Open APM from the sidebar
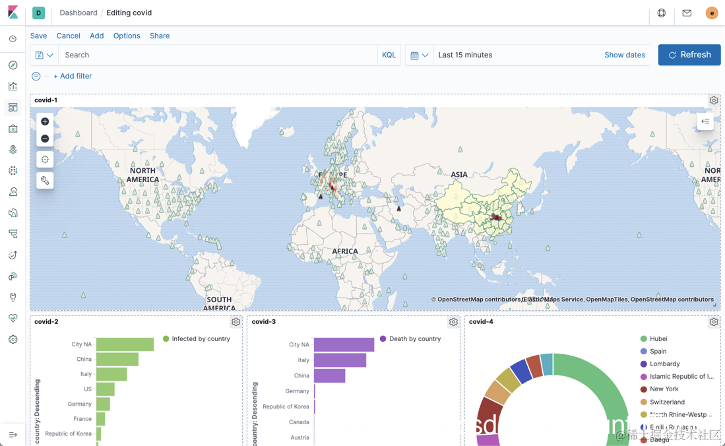The width and height of the screenshot is (725, 446). pos(13,234)
